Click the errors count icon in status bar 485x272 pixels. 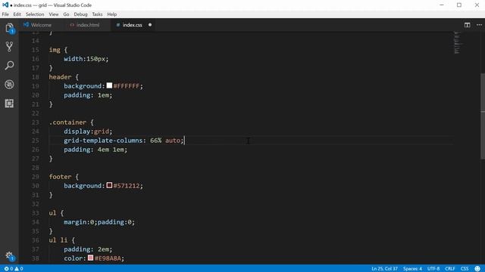[x=8, y=269]
